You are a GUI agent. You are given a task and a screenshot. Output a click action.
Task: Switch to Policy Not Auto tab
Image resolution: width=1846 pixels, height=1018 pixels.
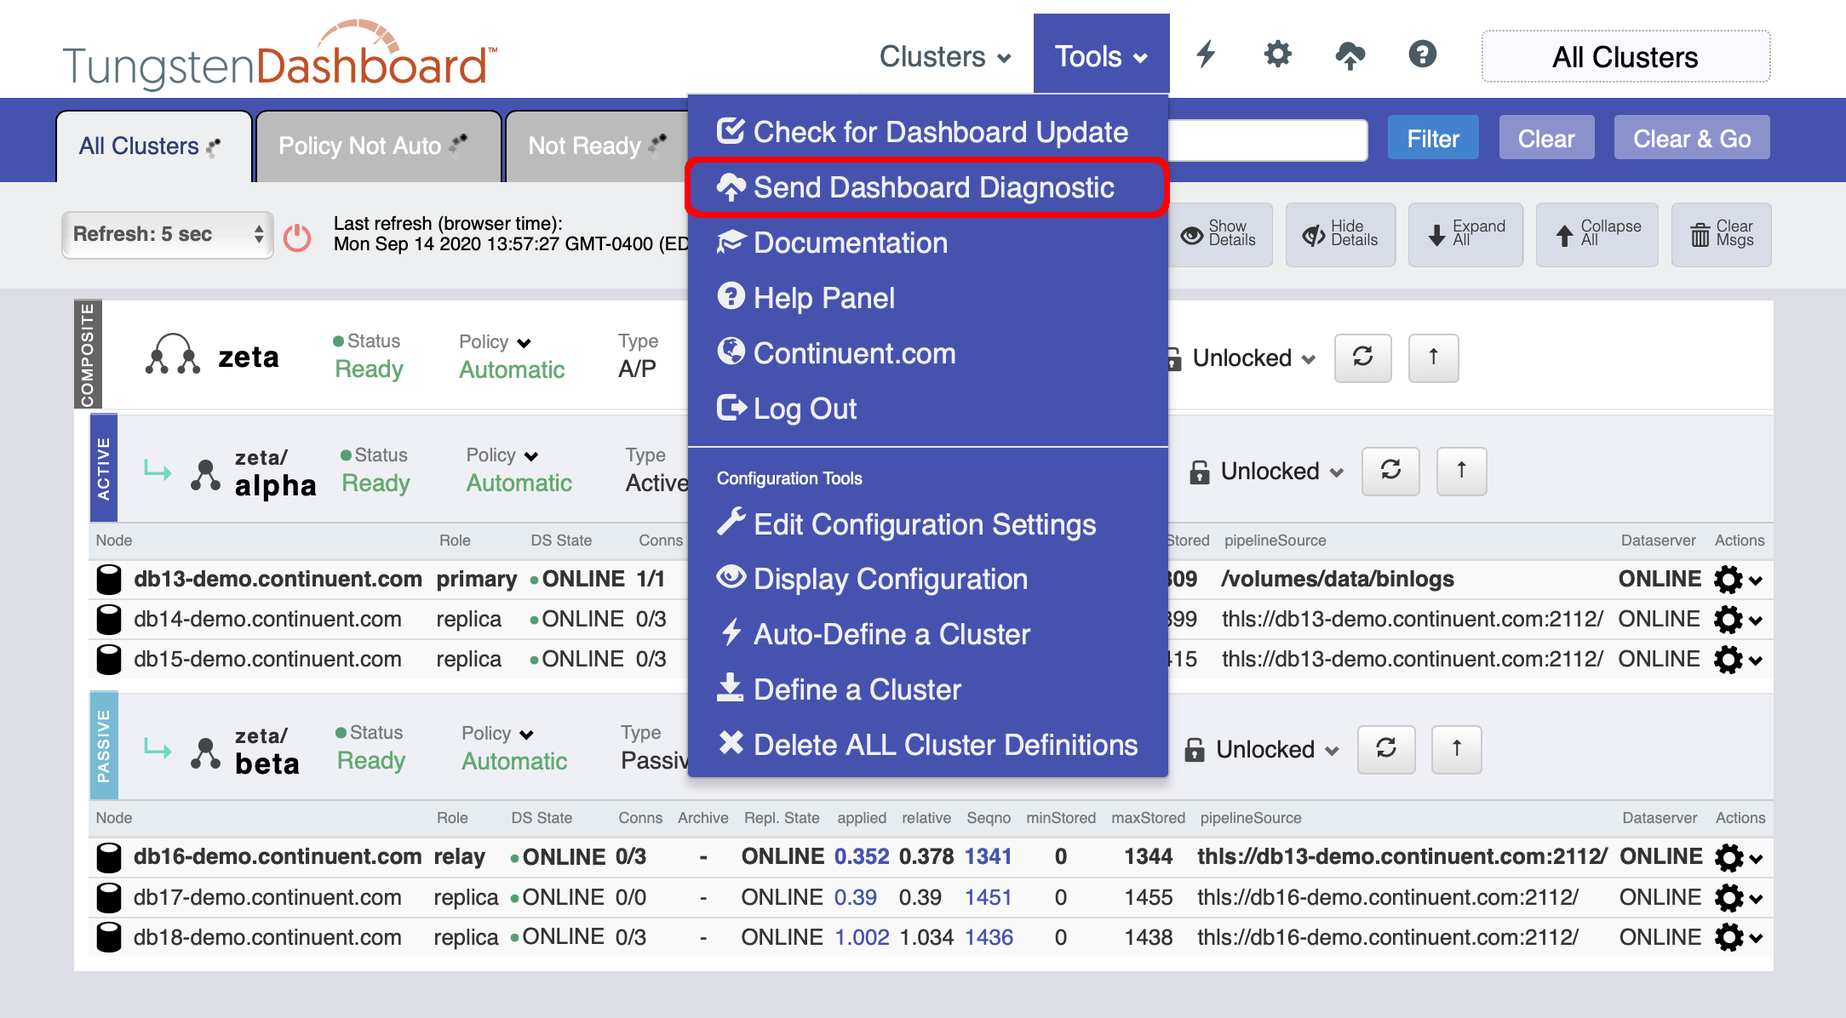(378, 146)
